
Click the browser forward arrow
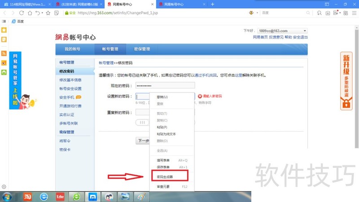(x=13, y=13)
